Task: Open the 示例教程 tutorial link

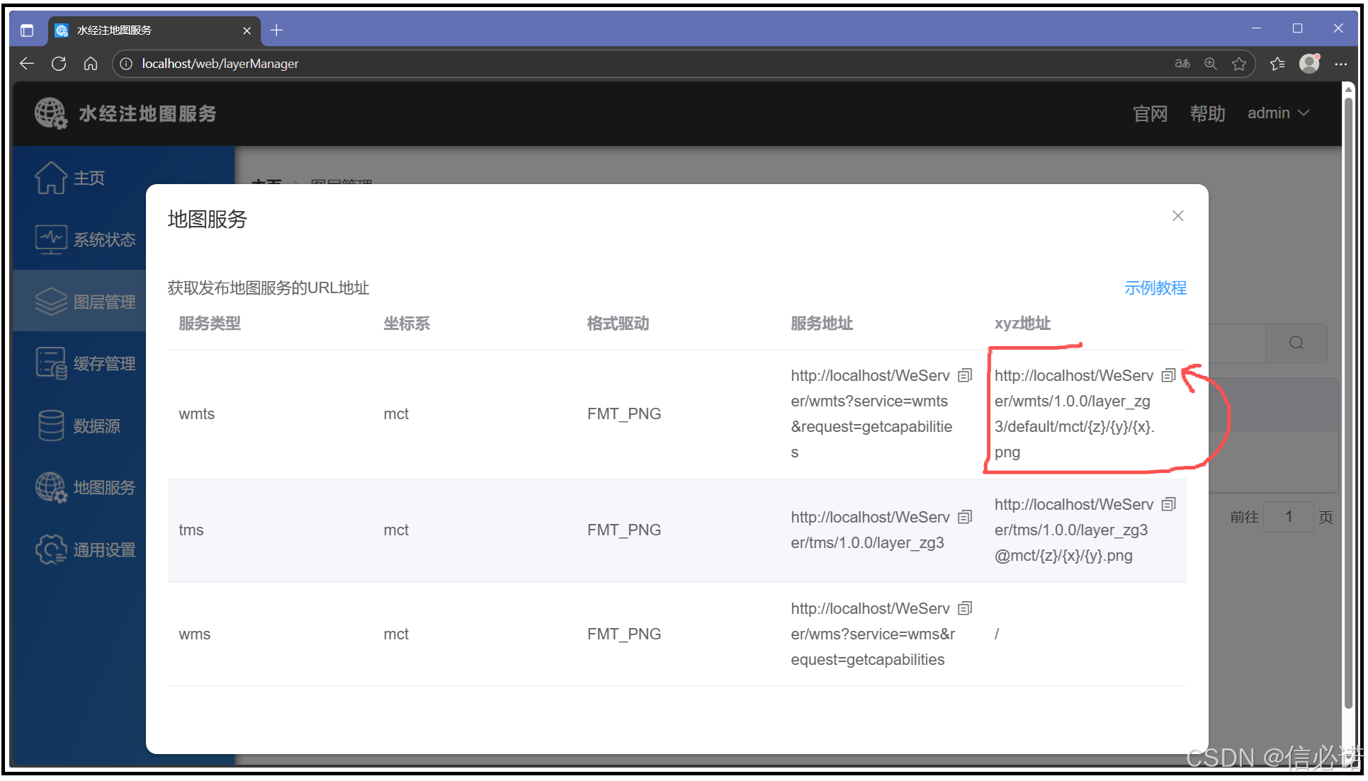Action: (1155, 287)
